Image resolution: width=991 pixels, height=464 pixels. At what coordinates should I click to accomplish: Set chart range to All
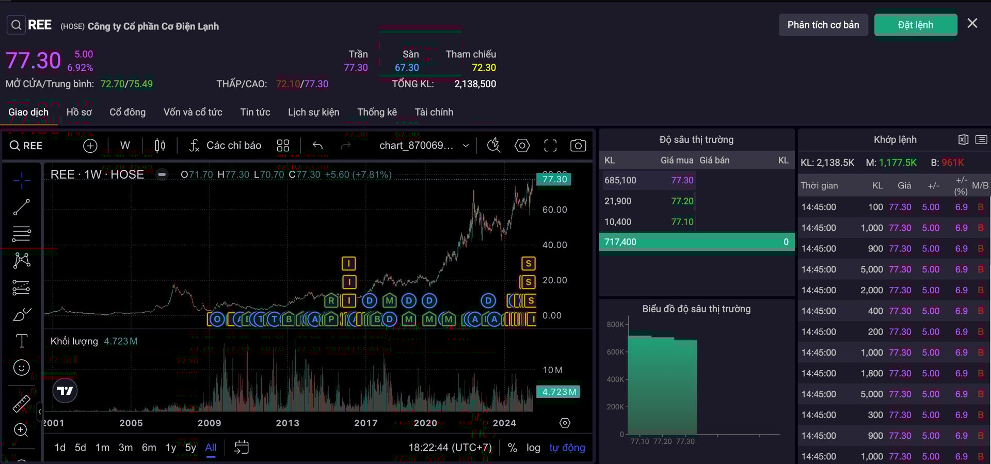point(211,447)
